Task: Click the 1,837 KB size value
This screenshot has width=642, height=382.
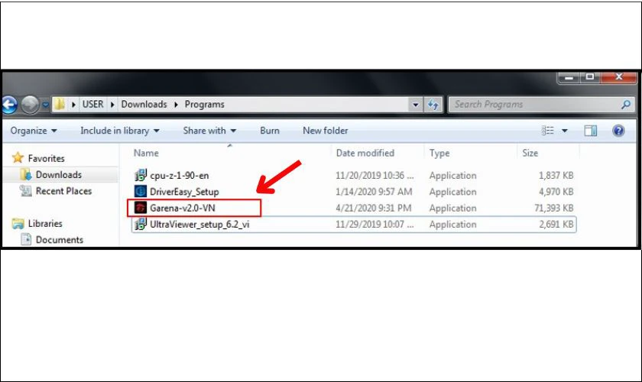Action: [x=556, y=175]
